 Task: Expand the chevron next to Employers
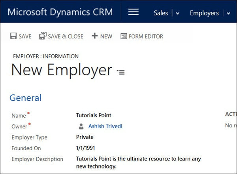tap(229, 13)
